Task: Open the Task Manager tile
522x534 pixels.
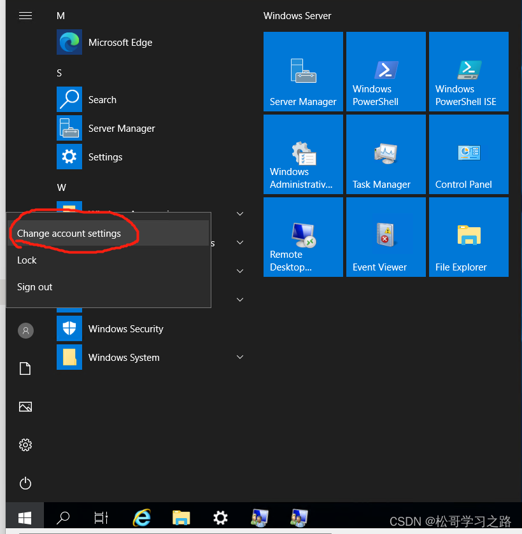Action: tap(386, 154)
